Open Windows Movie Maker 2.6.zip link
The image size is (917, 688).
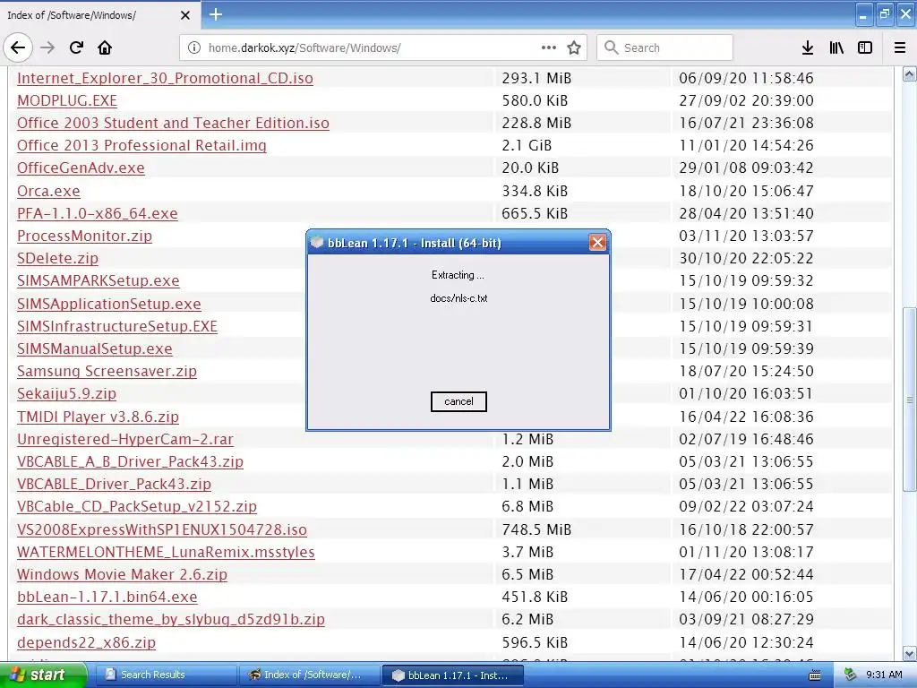click(x=122, y=574)
